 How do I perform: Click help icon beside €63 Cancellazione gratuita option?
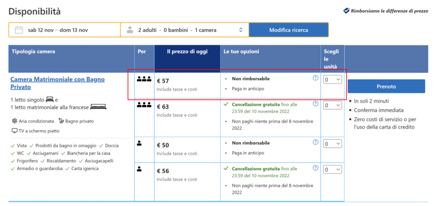point(316,103)
